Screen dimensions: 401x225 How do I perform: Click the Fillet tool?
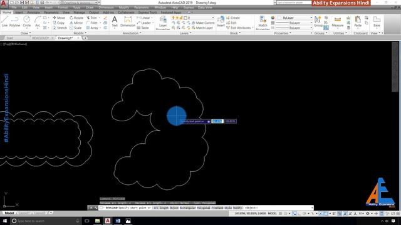pos(92,22)
